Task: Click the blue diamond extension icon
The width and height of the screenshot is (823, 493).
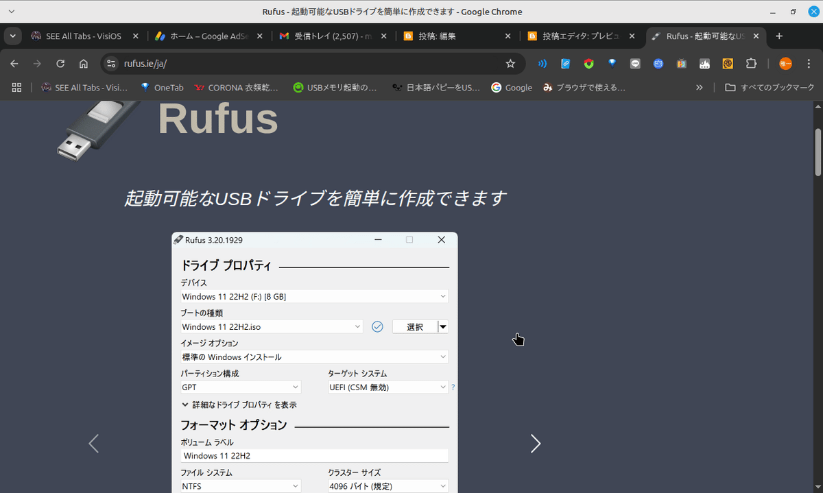Action: tap(612, 63)
